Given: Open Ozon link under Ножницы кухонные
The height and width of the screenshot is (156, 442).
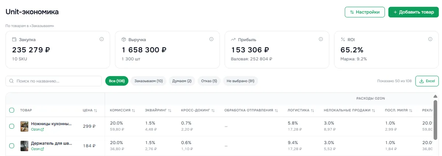Looking at the screenshot, I should pyautogui.click(x=38, y=130).
